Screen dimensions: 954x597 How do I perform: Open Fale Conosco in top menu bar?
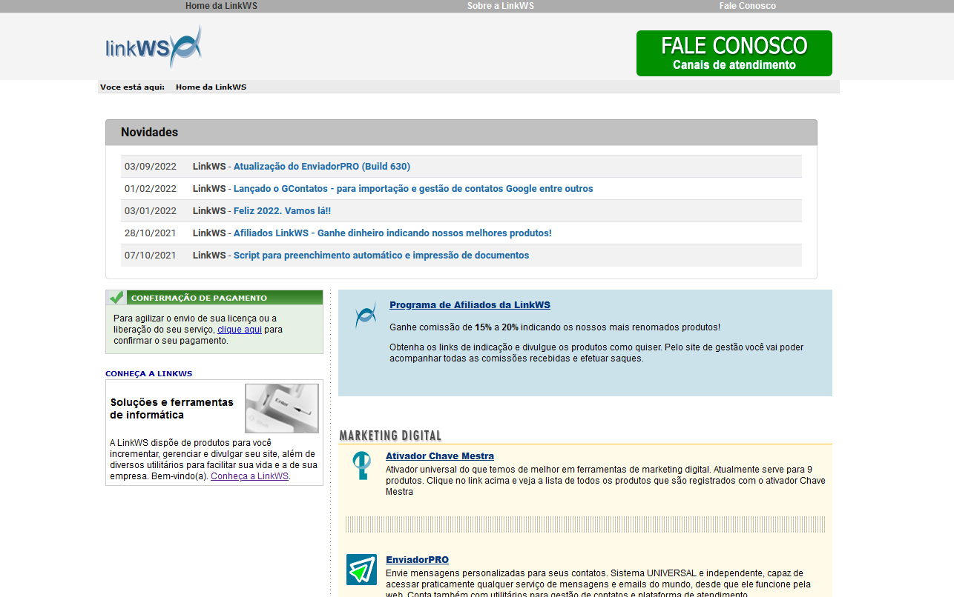coord(748,6)
